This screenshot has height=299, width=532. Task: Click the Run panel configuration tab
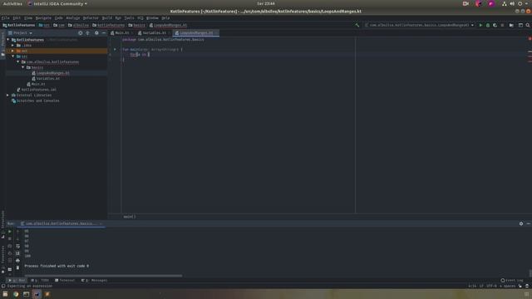[60, 223]
